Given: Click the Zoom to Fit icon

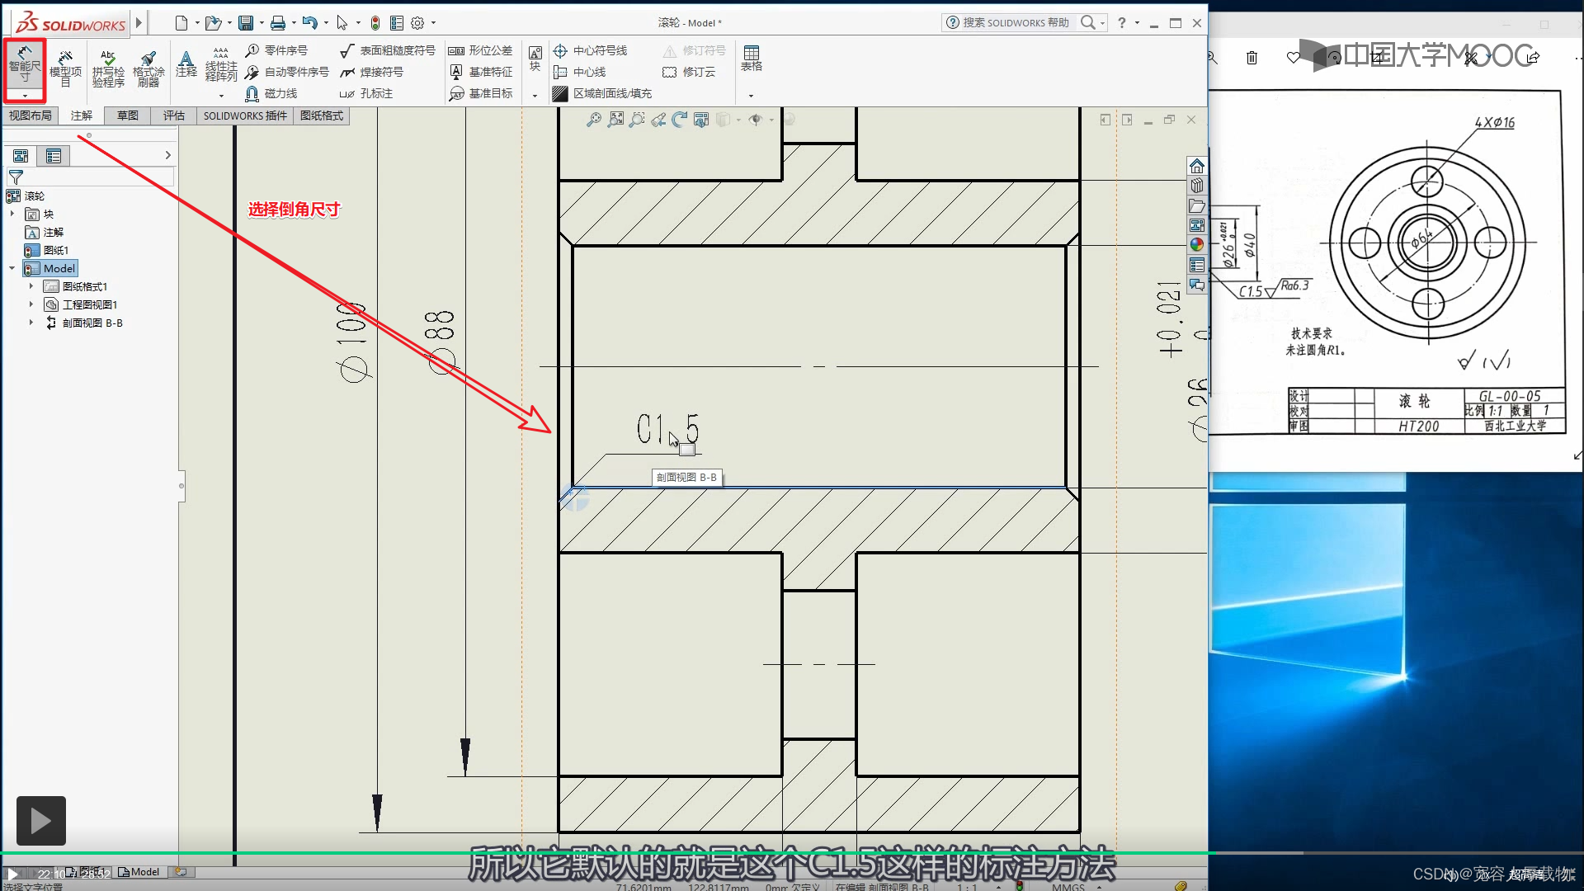Looking at the screenshot, I should tap(594, 120).
